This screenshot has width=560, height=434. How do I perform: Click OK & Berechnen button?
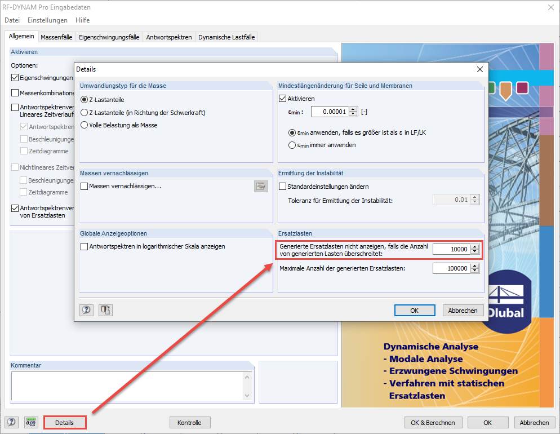[433, 423]
